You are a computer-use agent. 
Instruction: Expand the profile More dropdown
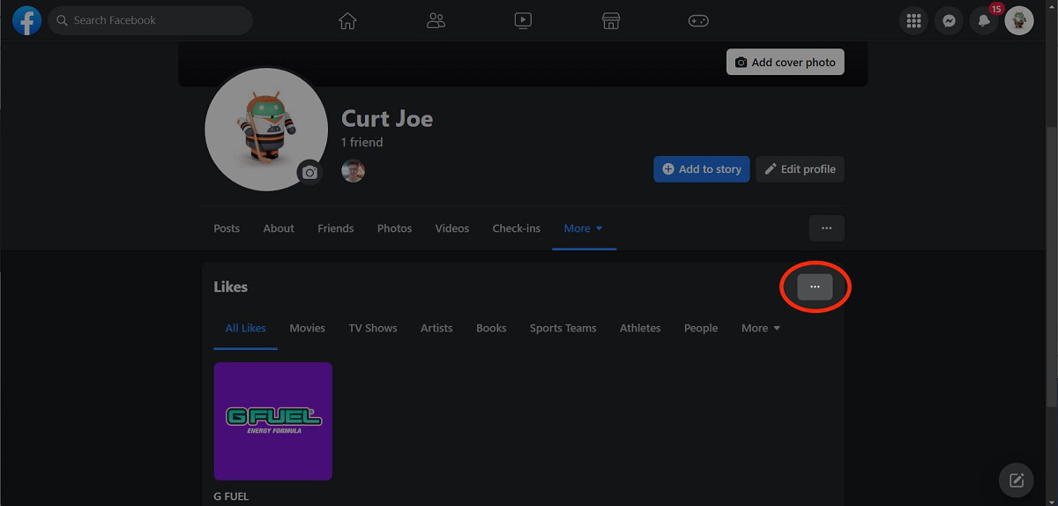[x=584, y=228]
